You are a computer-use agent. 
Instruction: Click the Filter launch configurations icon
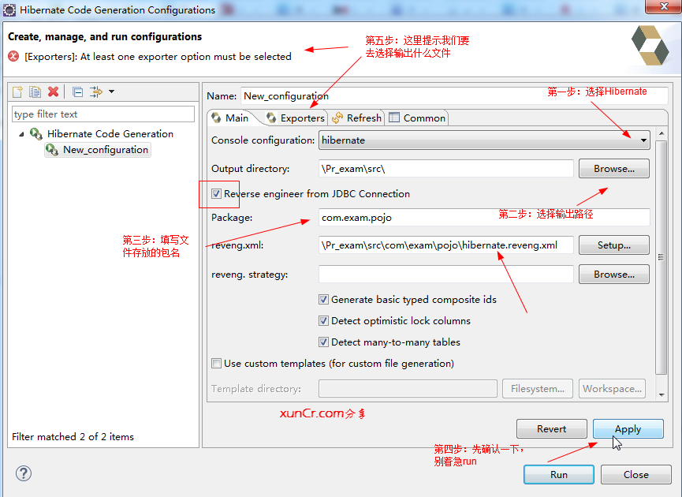tap(95, 92)
